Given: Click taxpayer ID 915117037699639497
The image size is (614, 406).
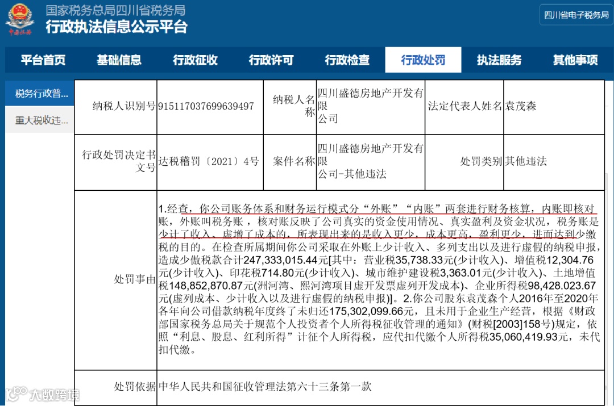Looking at the screenshot, I should 206,106.
